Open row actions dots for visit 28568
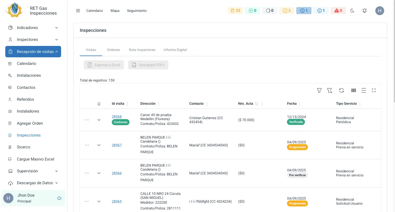Screen dimensions: 395x212 click(x=87, y=120)
